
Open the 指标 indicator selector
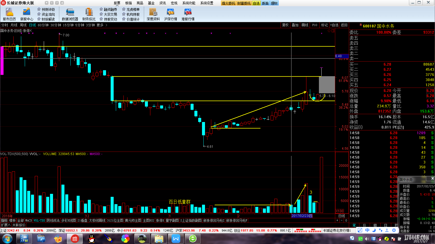(x=4, y=220)
